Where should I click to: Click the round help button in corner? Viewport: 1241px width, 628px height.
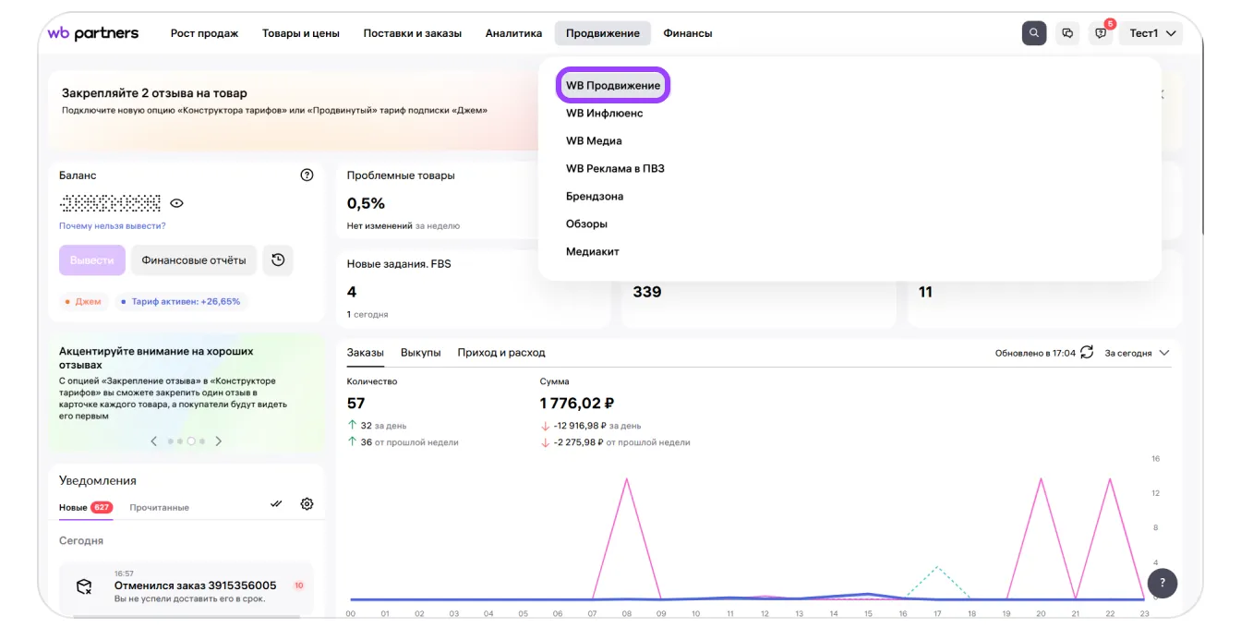[x=1162, y=583]
